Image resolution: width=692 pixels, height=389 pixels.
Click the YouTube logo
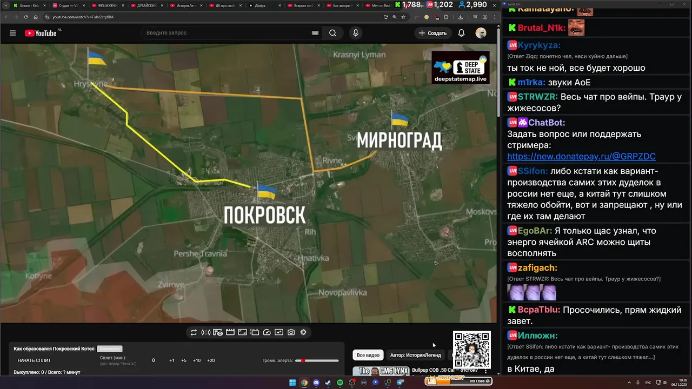pos(41,33)
